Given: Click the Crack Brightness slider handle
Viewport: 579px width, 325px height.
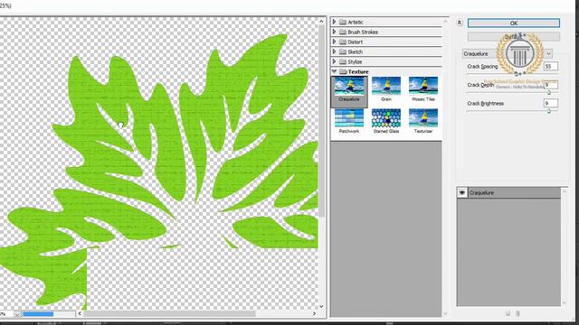Looking at the screenshot, I should (549, 111).
